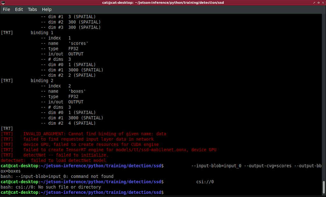Open the Help menu
The width and height of the screenshot is (326, 197).
[46, 9]
